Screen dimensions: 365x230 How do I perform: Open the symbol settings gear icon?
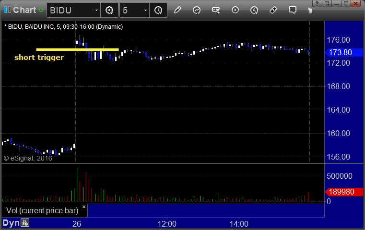(109, 10)
